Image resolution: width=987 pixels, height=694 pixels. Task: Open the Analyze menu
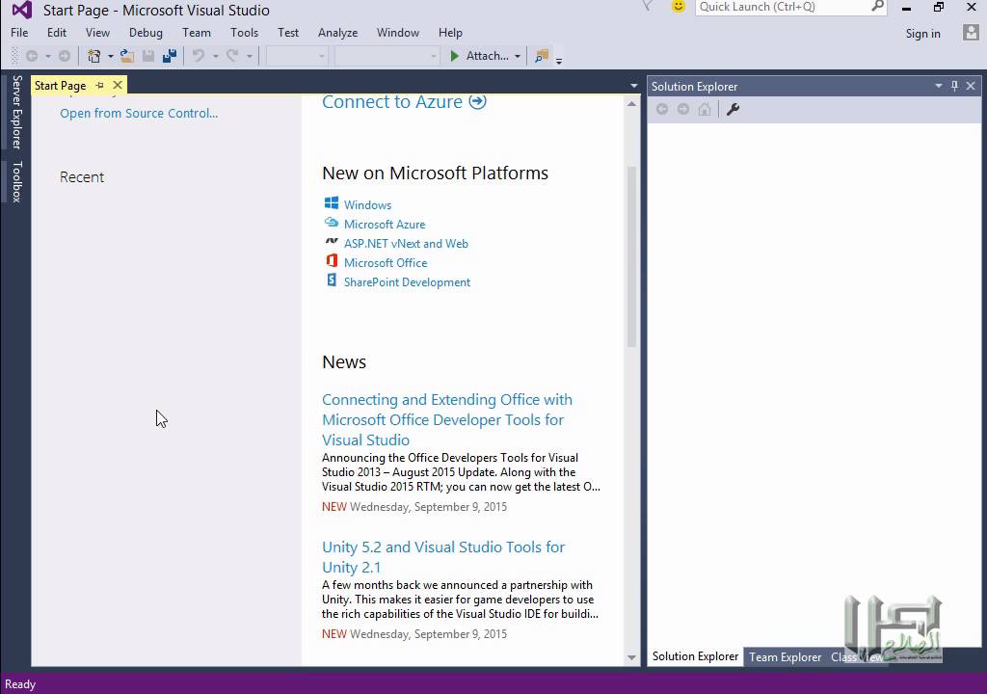338,33
